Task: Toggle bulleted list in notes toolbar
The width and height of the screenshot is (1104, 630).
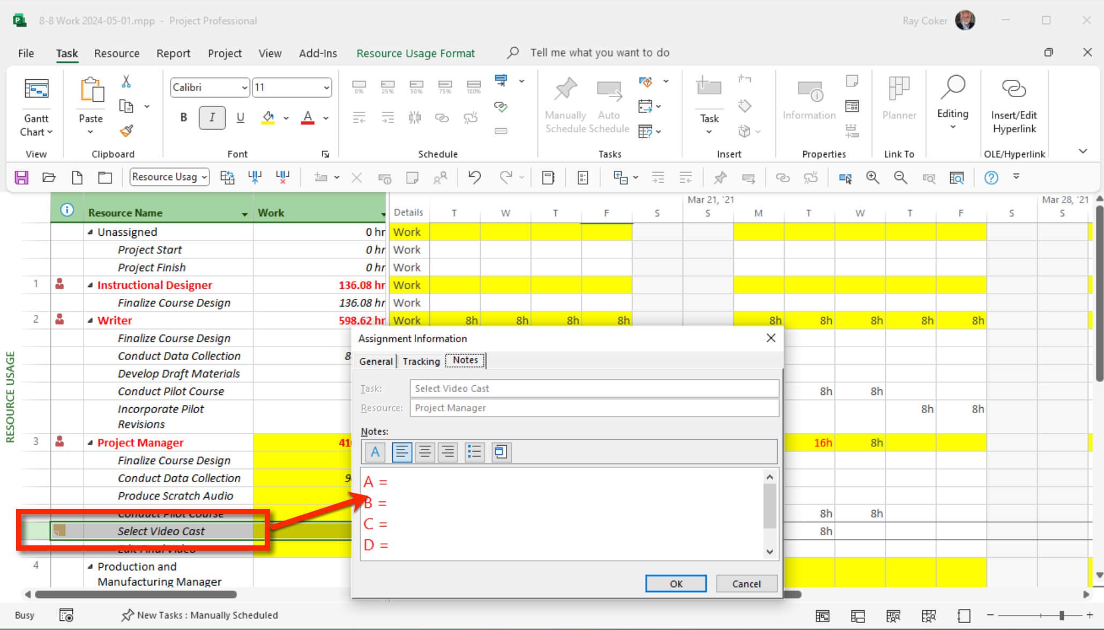Action: pyautogui.click(x=474, y=452)
